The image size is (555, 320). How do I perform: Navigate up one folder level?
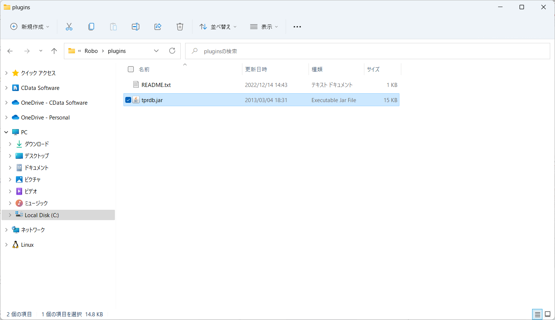pyautogui.click(x=54, y=51)
